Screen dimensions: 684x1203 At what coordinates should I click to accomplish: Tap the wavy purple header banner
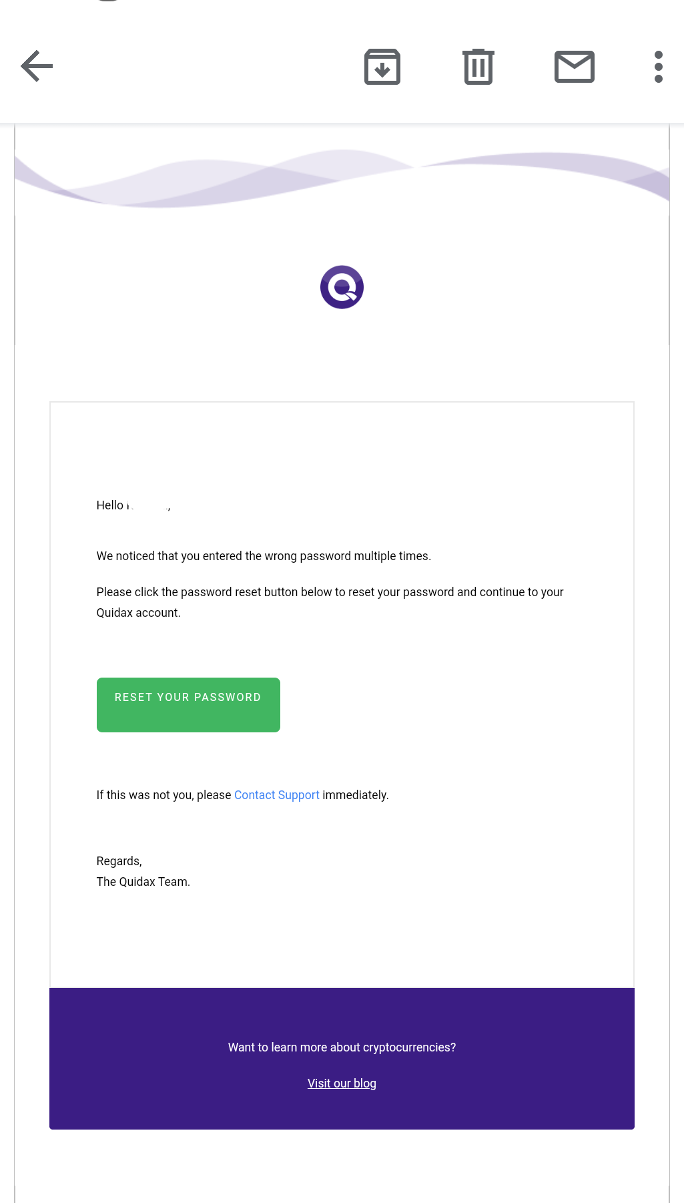[x=342, y=178]
